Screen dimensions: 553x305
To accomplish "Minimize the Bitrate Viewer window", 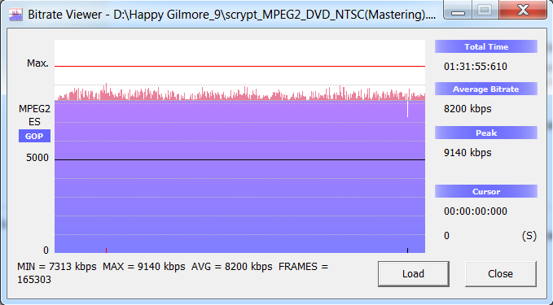I will click(458, 10).
